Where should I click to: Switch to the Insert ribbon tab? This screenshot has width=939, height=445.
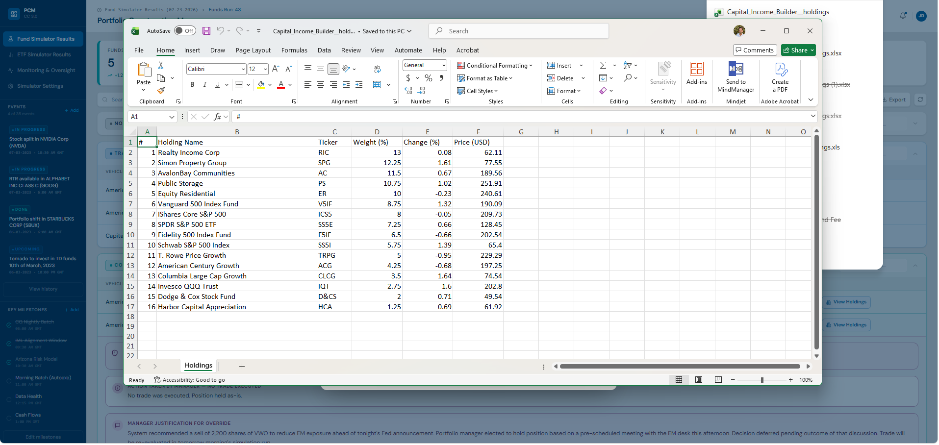(192, 50)
